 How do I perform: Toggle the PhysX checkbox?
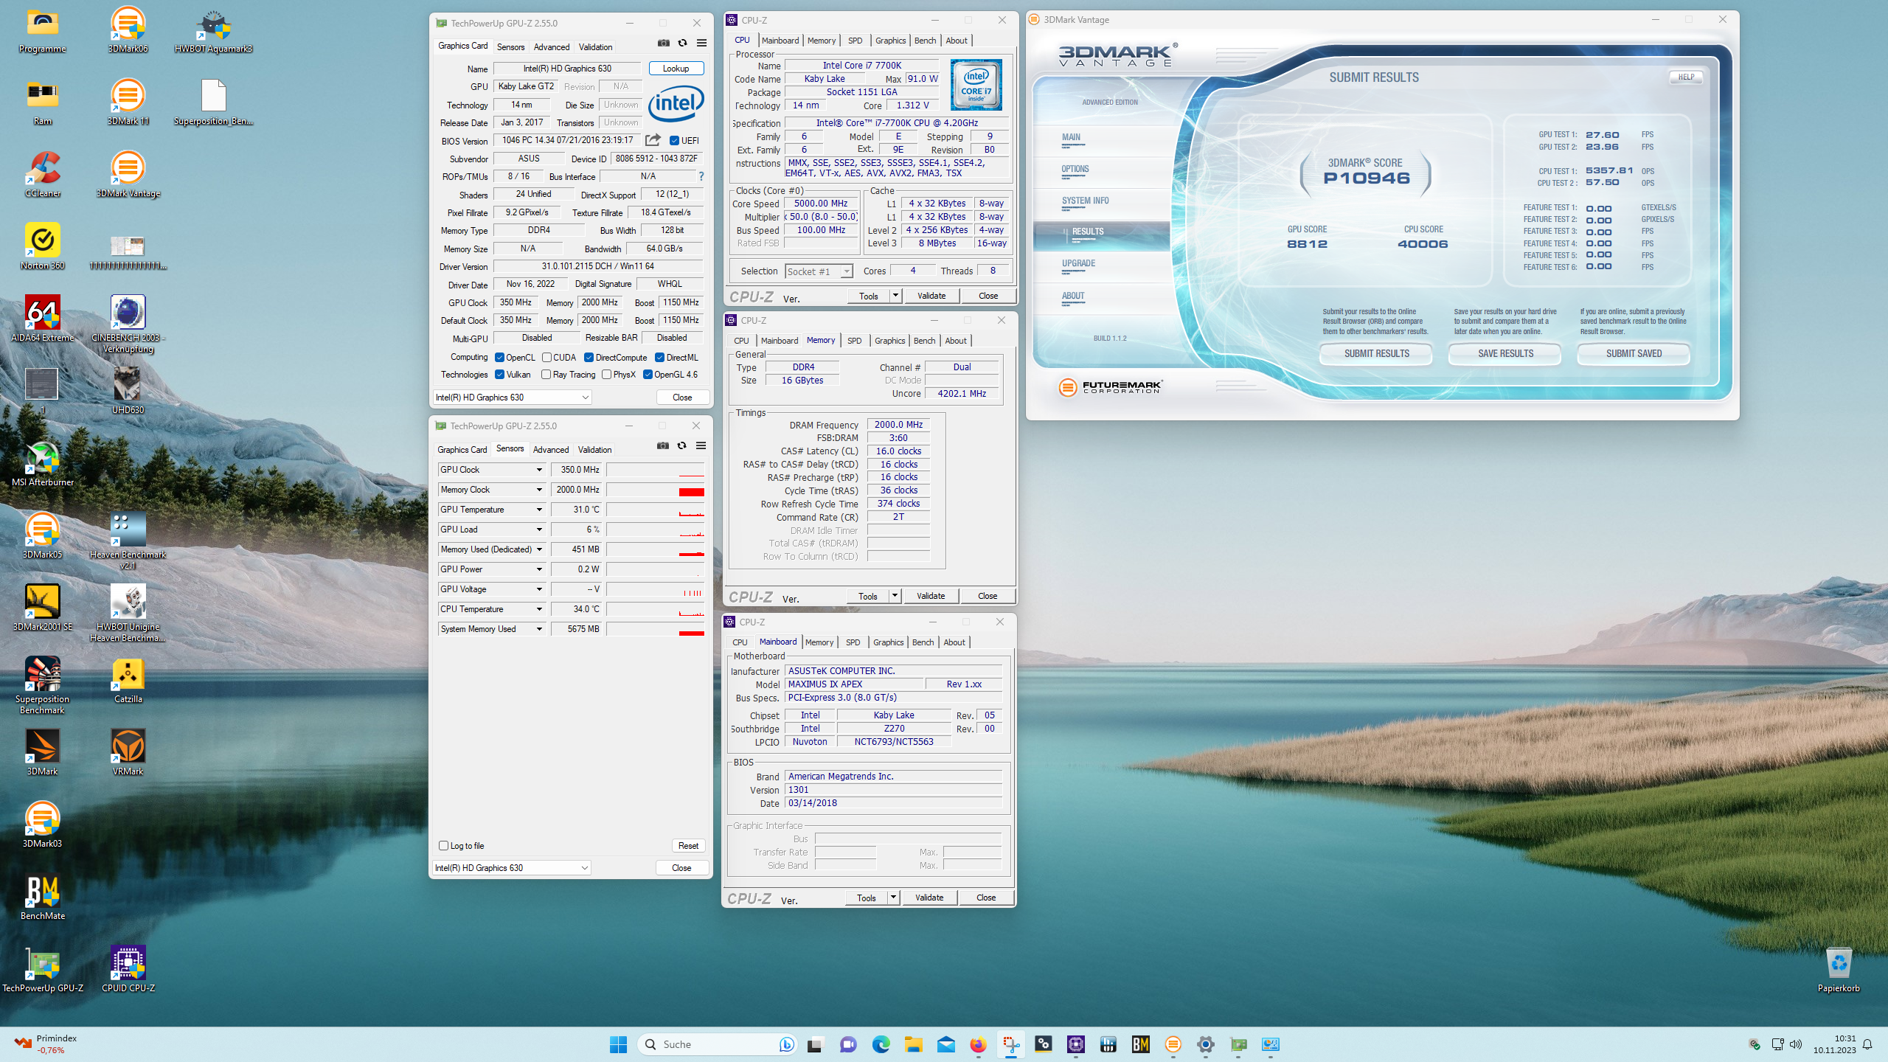click(606, 375)
